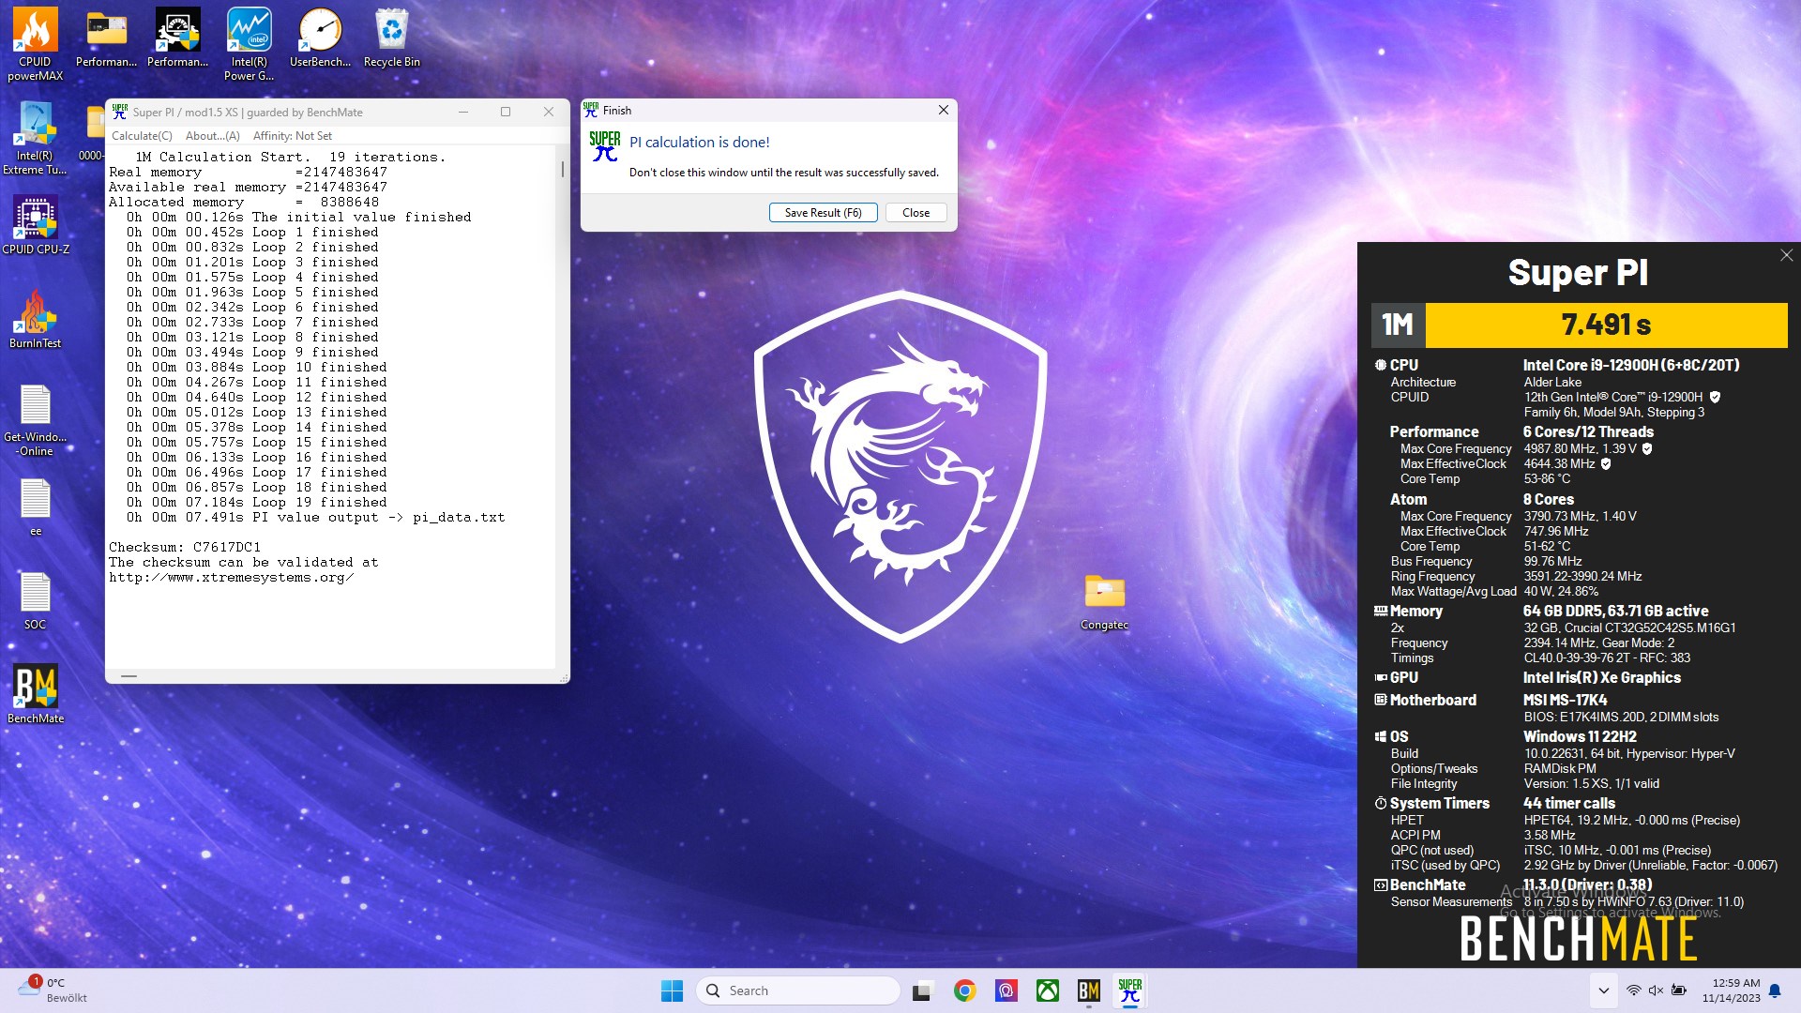Open Get-Windo...-Online file on desktop
The image size is (1801, 1013).
pos(35,419)
